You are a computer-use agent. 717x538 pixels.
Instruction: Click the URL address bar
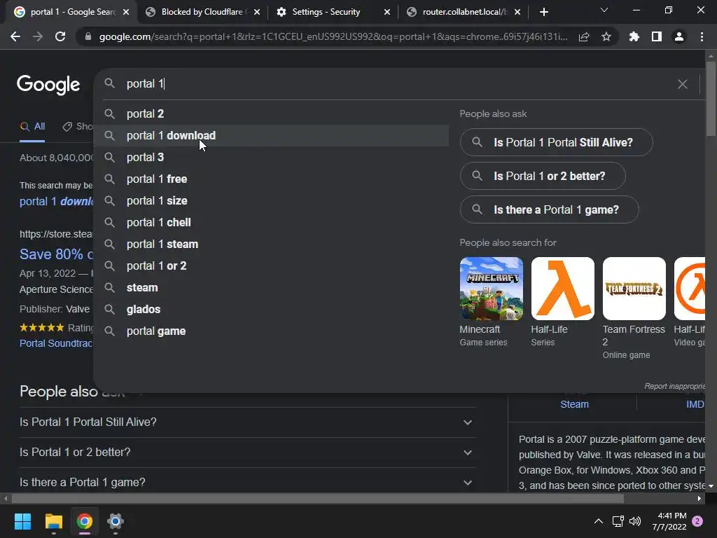tap(333, 36)
